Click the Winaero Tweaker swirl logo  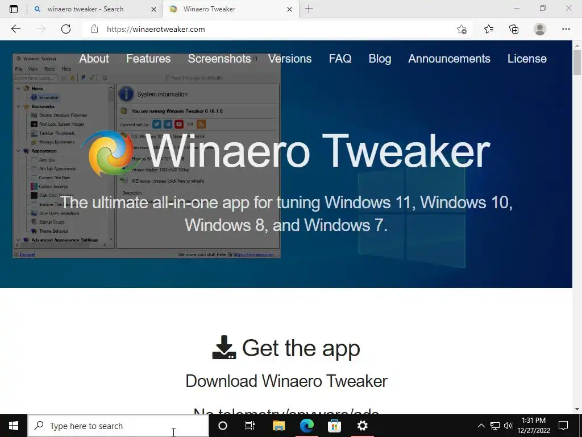coord(111,152)
